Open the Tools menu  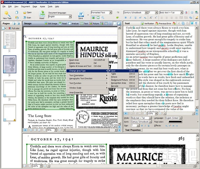[50, 6]
